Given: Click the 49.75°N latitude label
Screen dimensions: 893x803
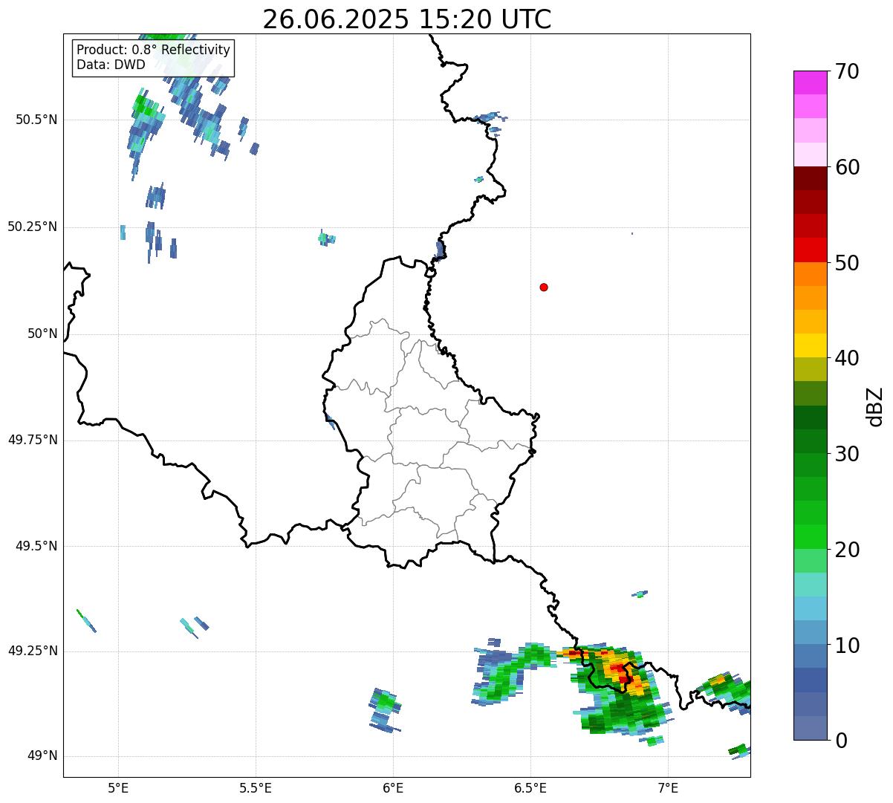Looking at the screenshot, I should tap(32, 440).
